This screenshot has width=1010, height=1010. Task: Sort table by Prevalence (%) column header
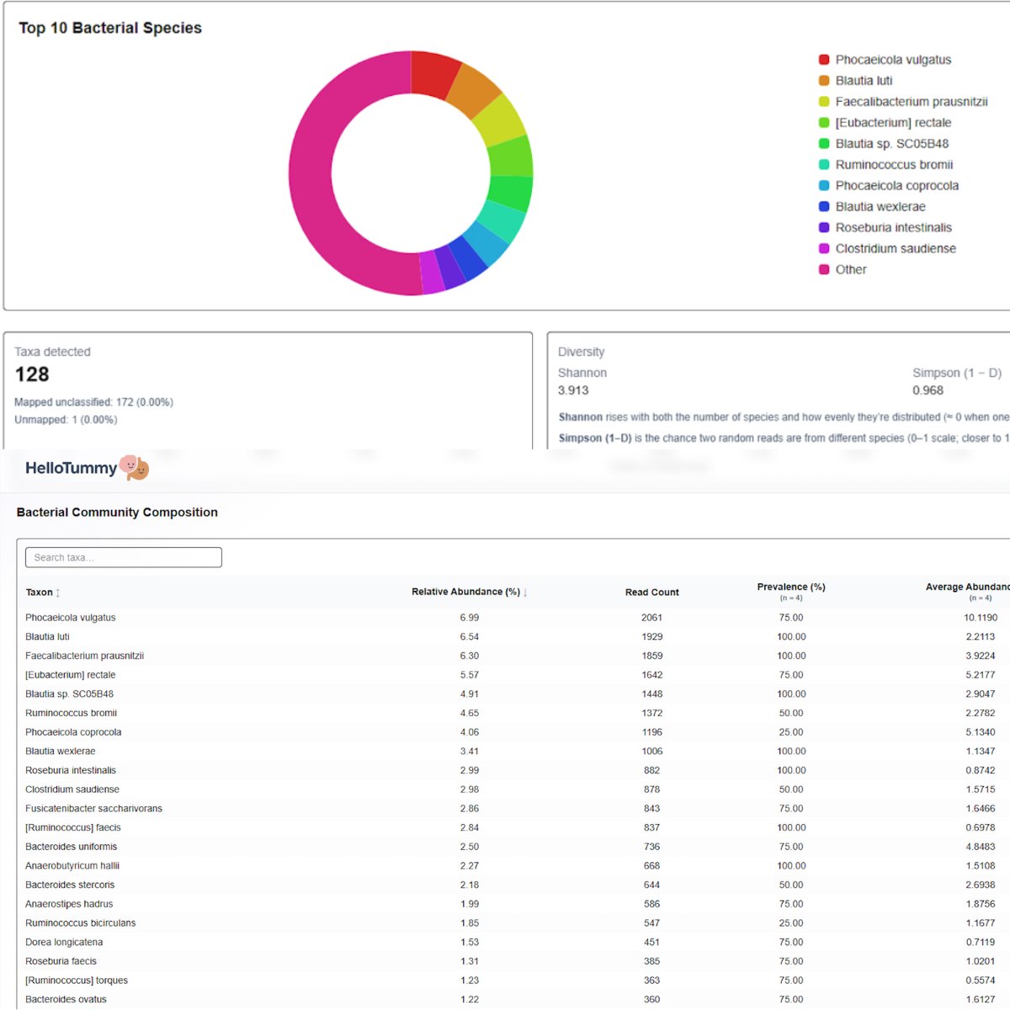pos(790,587)
